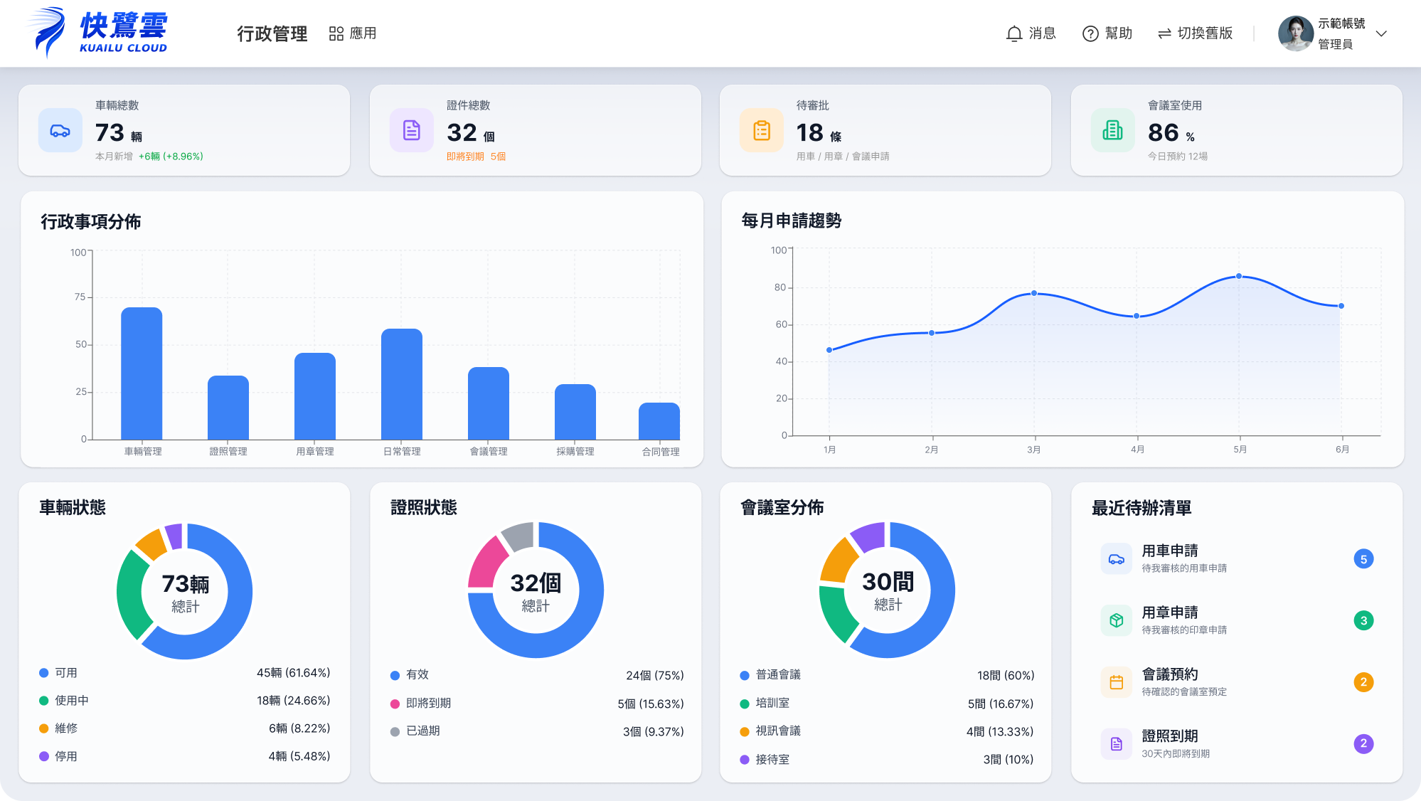Click the 日常管理 bar in chart

click(402, 384)
